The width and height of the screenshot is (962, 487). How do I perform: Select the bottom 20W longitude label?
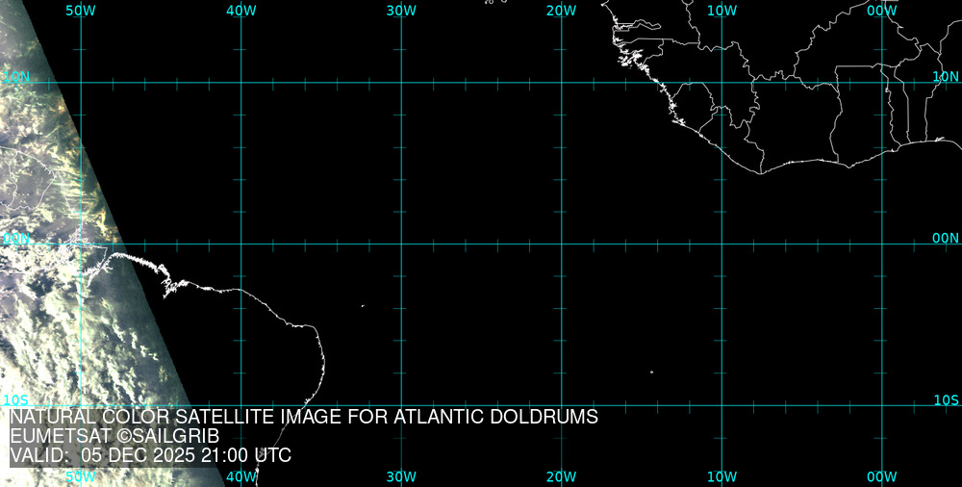pyautogui.click(x=561, y=476)
